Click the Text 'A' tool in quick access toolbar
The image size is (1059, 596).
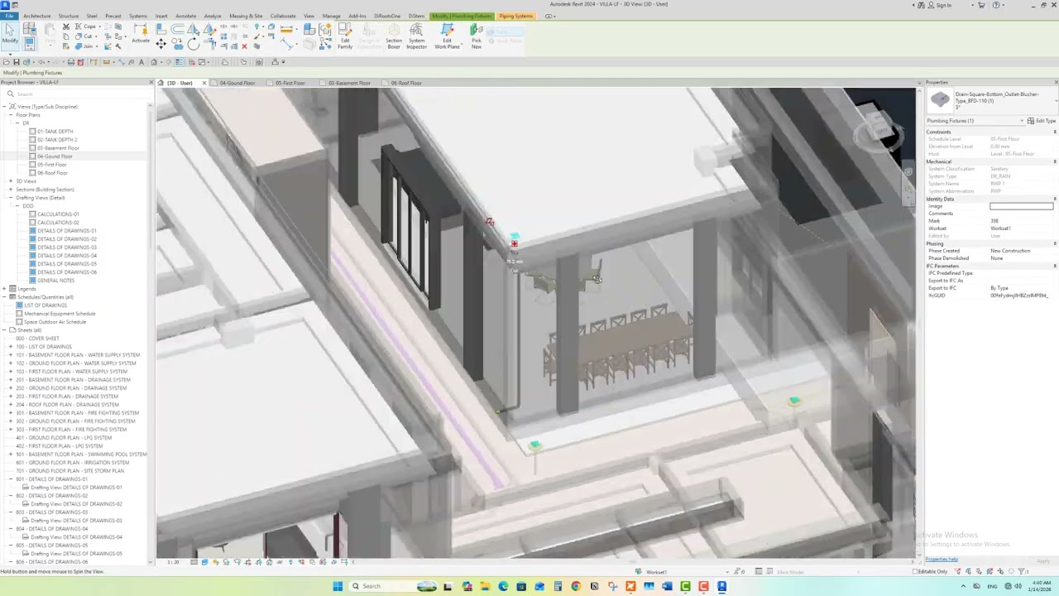141,62
